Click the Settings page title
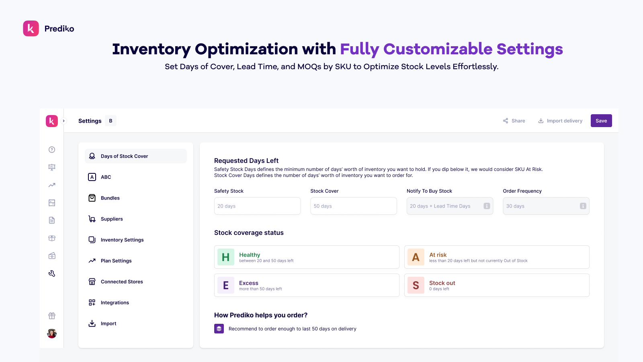643x362 pixels. 90,121
